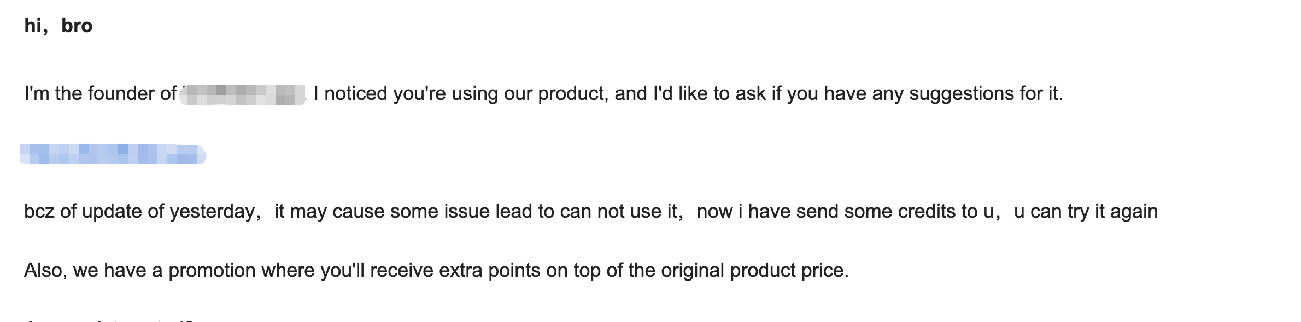The height and width of the screenshot is (322, 1301).
Task: Click the word "bro" in the greeting
Action: [77, 26]
